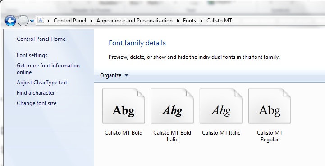Click the blue Back arrow button
This screenshot has width=325, height=166.
(x=10, y=21)
